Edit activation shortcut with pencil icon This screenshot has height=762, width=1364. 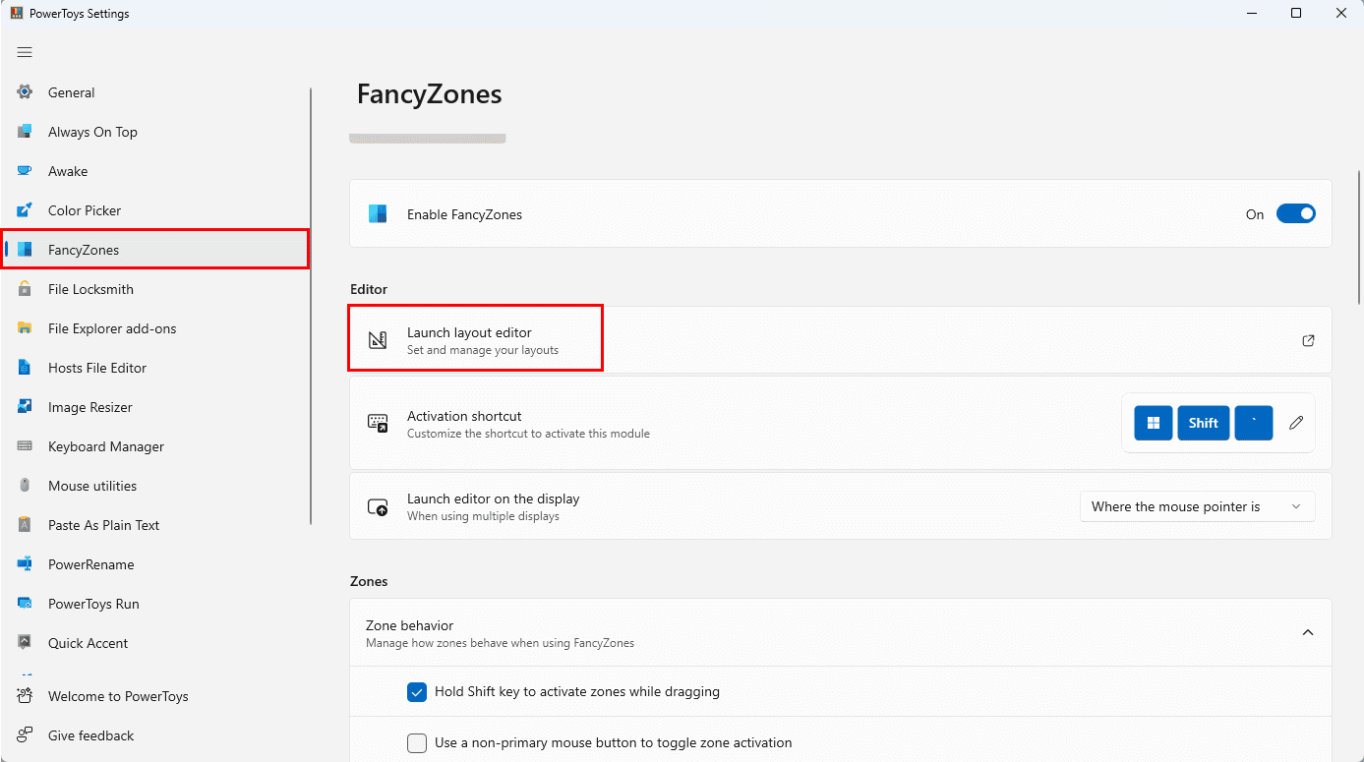coord(1296,423)
